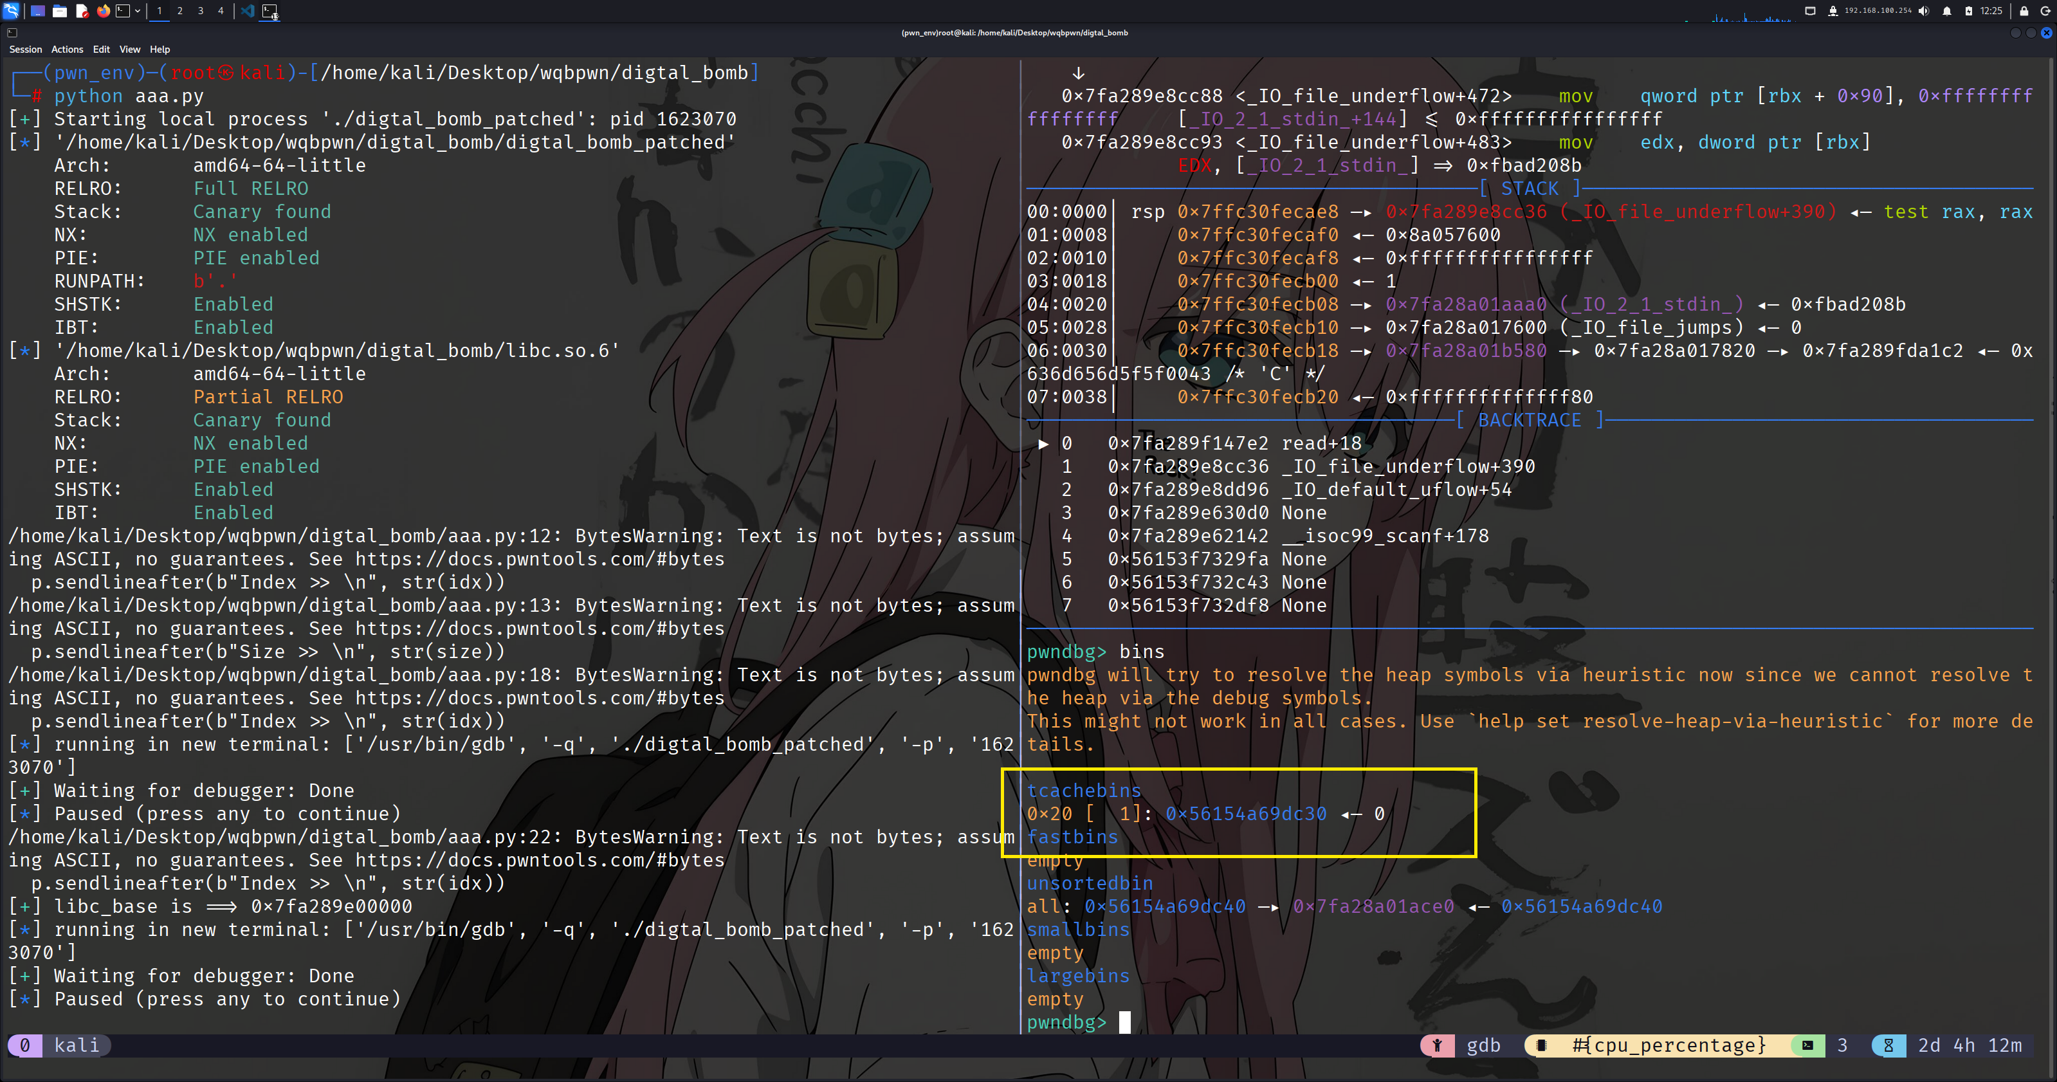Focus the pwndbg prompt cursor
This screenshot has width=2057, height=1082.
pos(1125,1022)
